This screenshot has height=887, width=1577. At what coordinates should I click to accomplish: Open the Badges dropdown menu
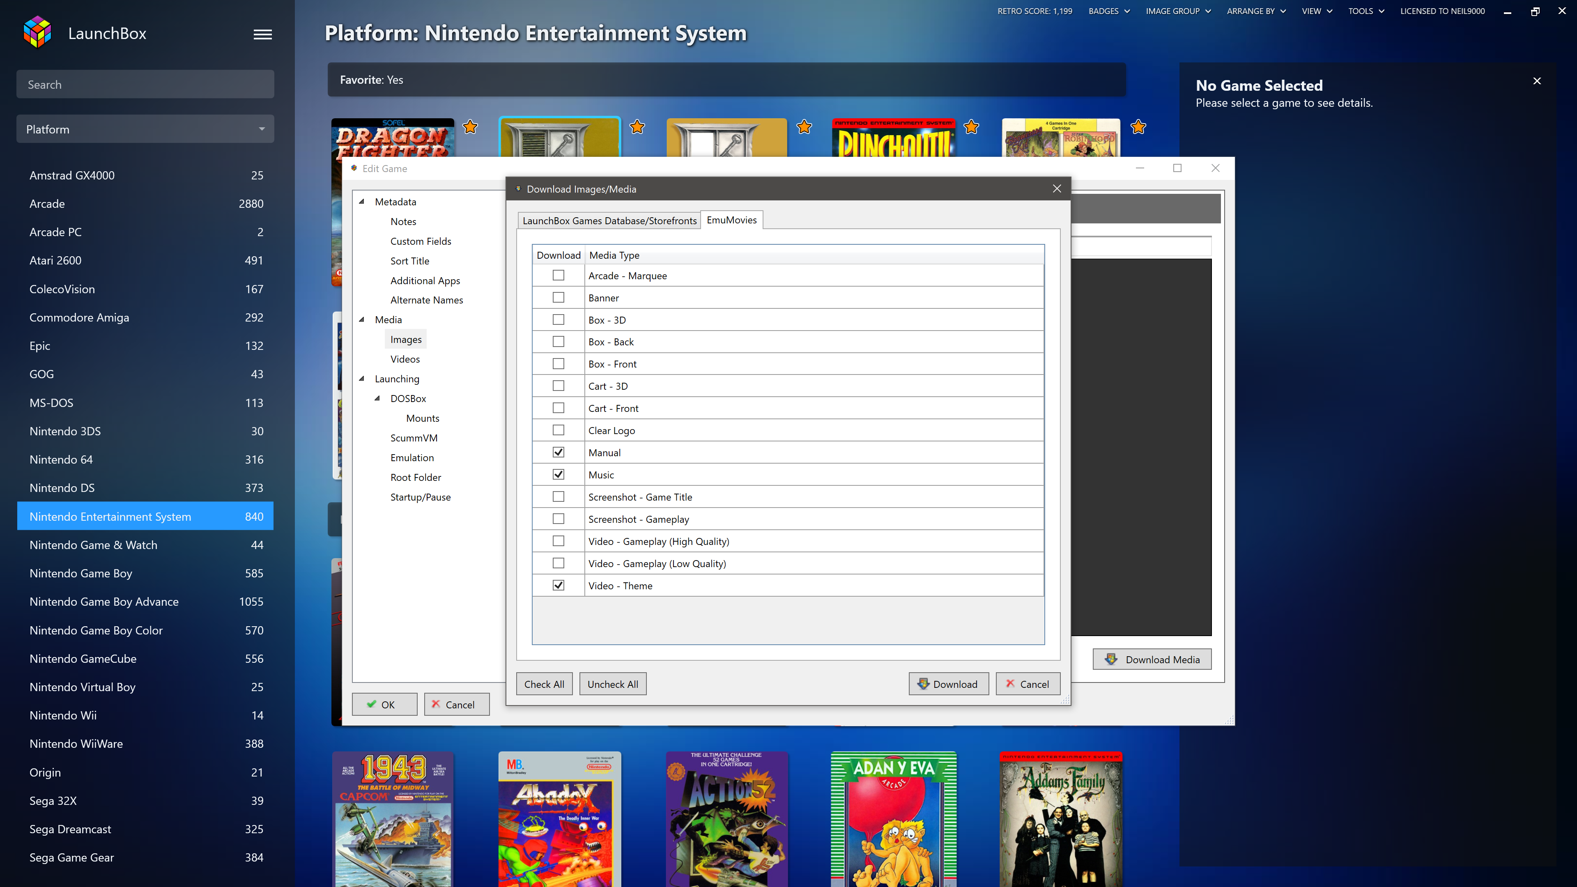[x=1109, y=11]
